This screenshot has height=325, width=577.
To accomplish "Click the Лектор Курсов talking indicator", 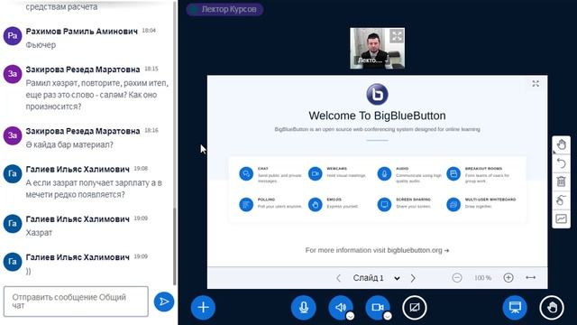I will click(224, 9).
